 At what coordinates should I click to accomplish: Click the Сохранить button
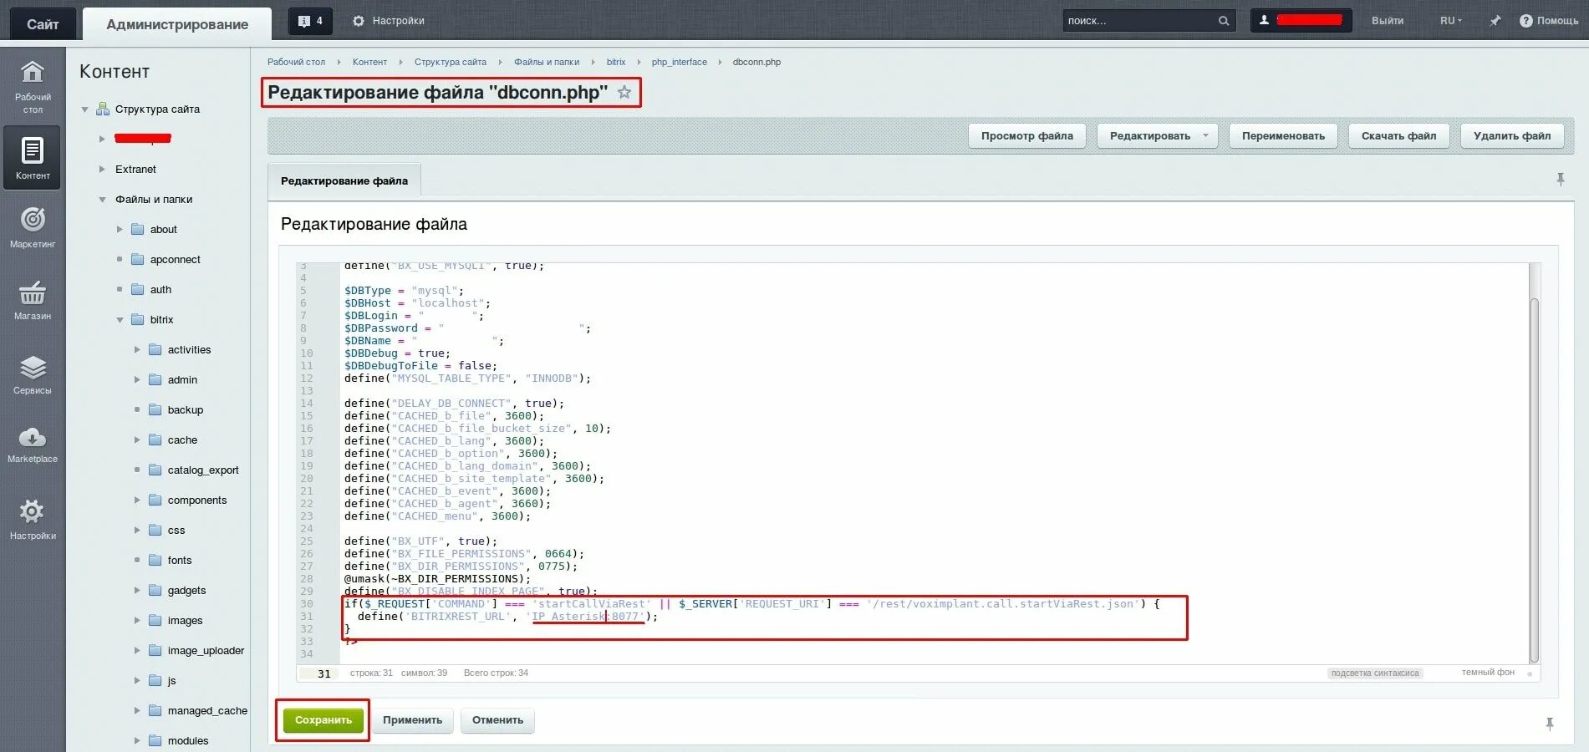tap(323, 720)
